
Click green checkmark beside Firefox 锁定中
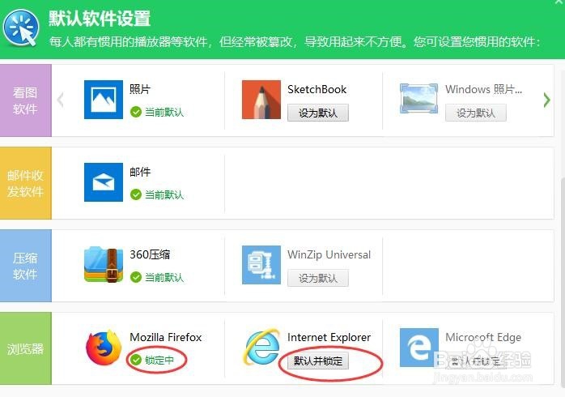click(136, 360)
